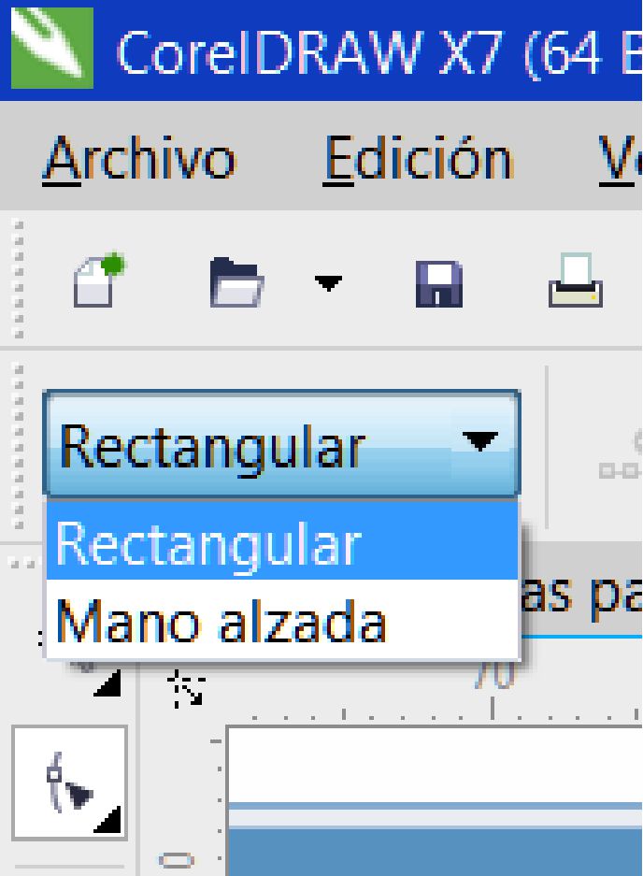Open the Edición menu

[418, 157]
